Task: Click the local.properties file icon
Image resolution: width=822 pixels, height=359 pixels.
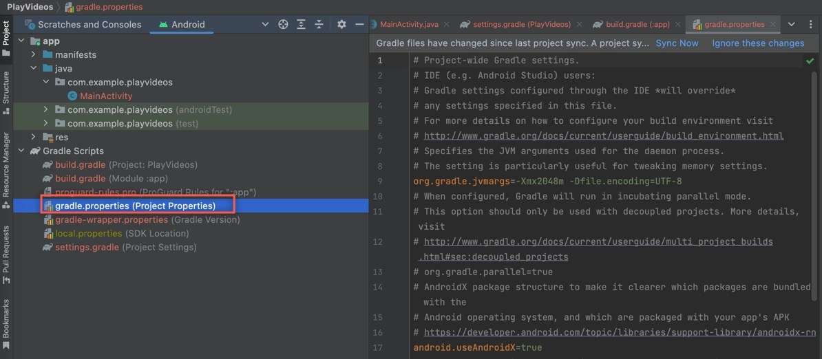Action: point(48,233)
